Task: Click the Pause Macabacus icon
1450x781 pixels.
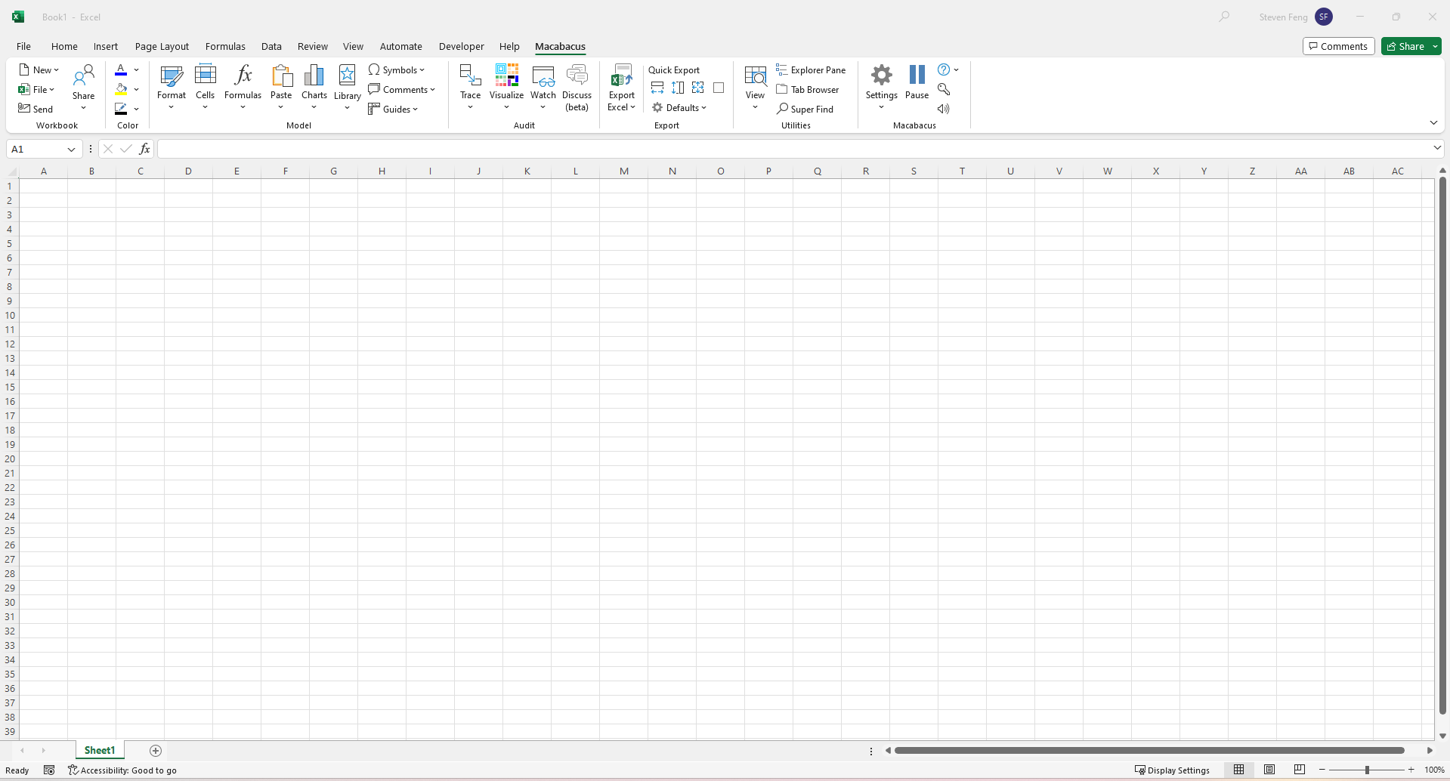Action: 917,82
